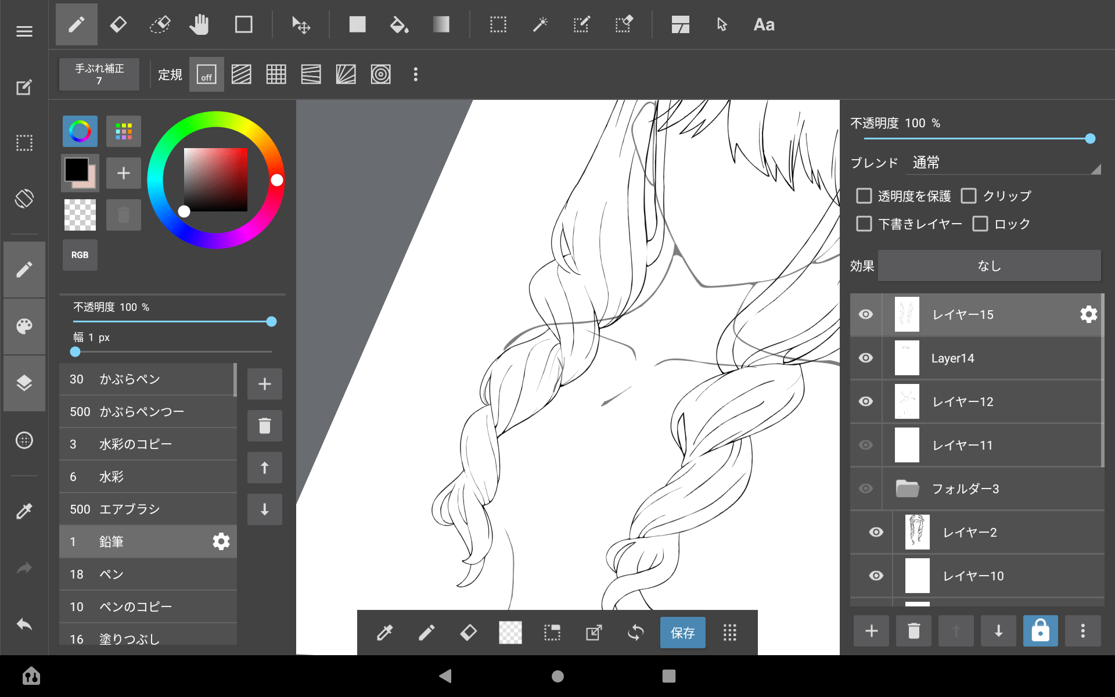Hide Layer14 using its eye icon
This screenshot has height=697, width=1115.
[x=865, y=358]
